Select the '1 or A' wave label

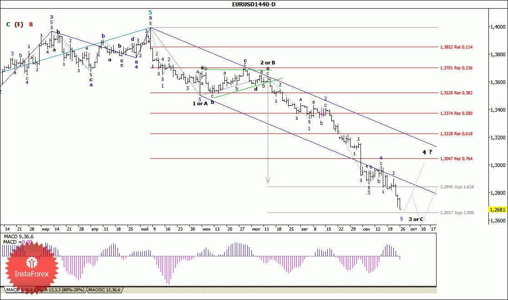click(x=200, y=103)
